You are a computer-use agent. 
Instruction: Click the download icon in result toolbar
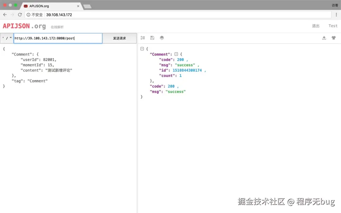[324, 38]
